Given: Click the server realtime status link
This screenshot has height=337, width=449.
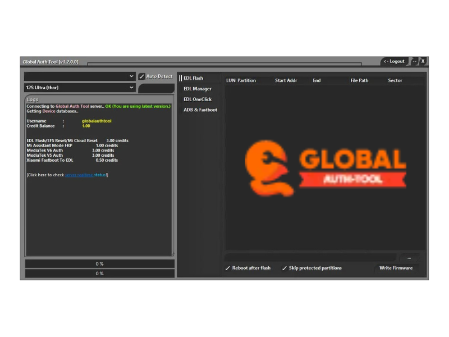Looking at the screenshot, I should pyautogui.click(x=86, y=175).
